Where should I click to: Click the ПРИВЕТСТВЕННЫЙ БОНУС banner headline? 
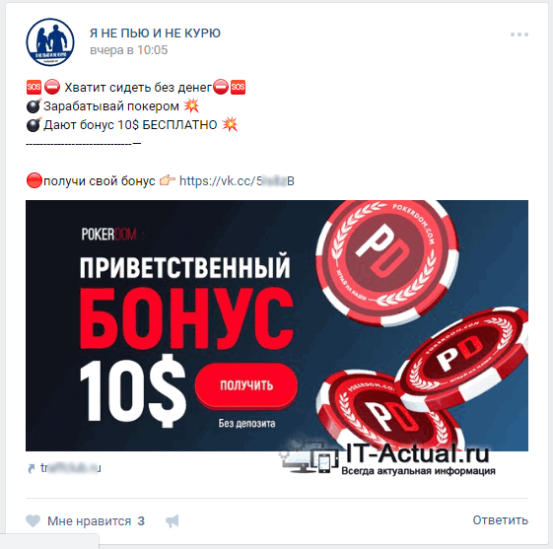point(185,301)
